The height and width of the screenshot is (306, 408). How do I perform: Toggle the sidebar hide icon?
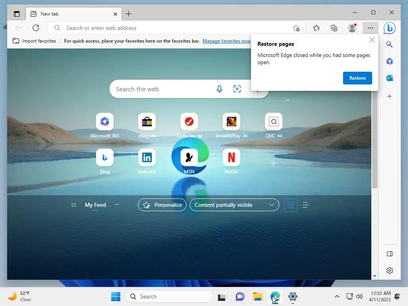point(390,254)
